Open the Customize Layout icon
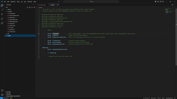The width and height of the screenshot is (177, 99). pyautogui.click(x=163, y=2)
